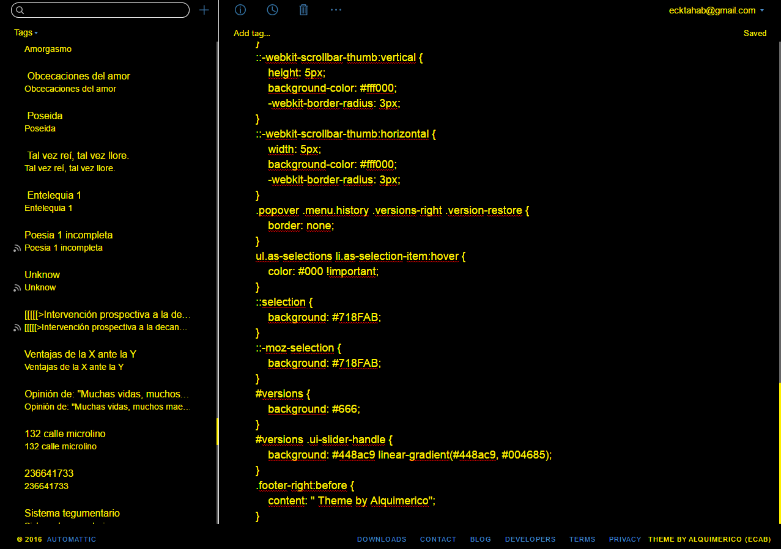Select Opinión de: "Muchas vidas, muchos… note
This screenshot has height=549, width=781.
[x=108, y=400]
